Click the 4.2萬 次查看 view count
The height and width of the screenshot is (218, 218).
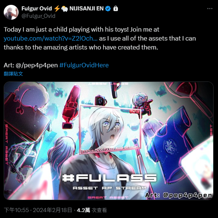(92, 210)
